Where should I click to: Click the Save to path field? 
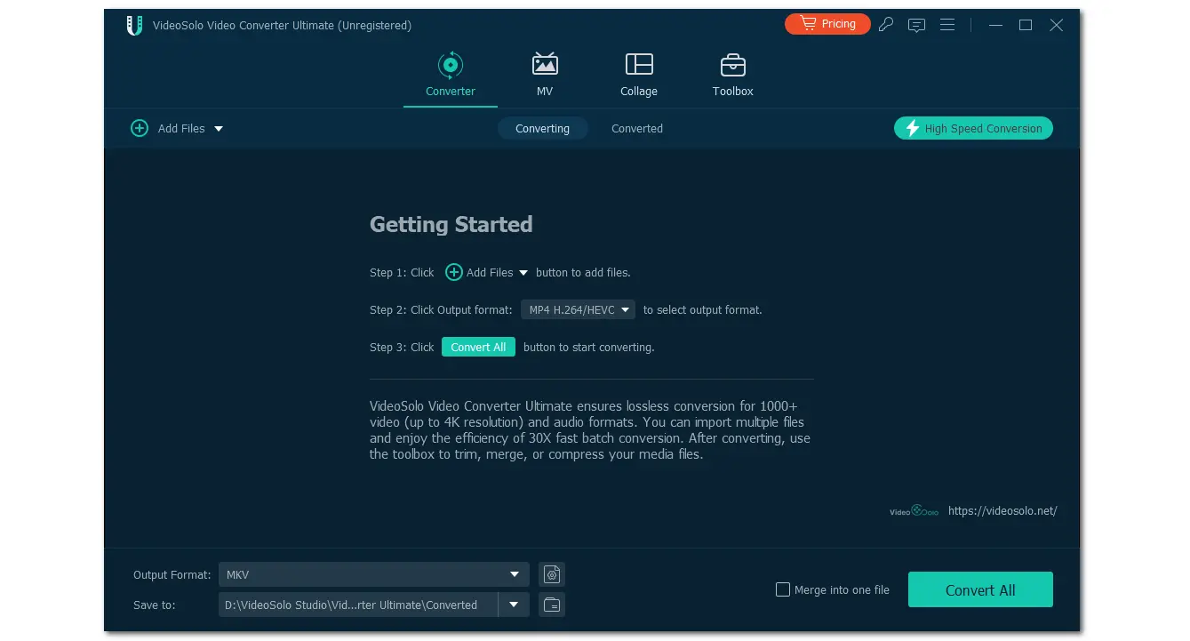coord(358,605)
